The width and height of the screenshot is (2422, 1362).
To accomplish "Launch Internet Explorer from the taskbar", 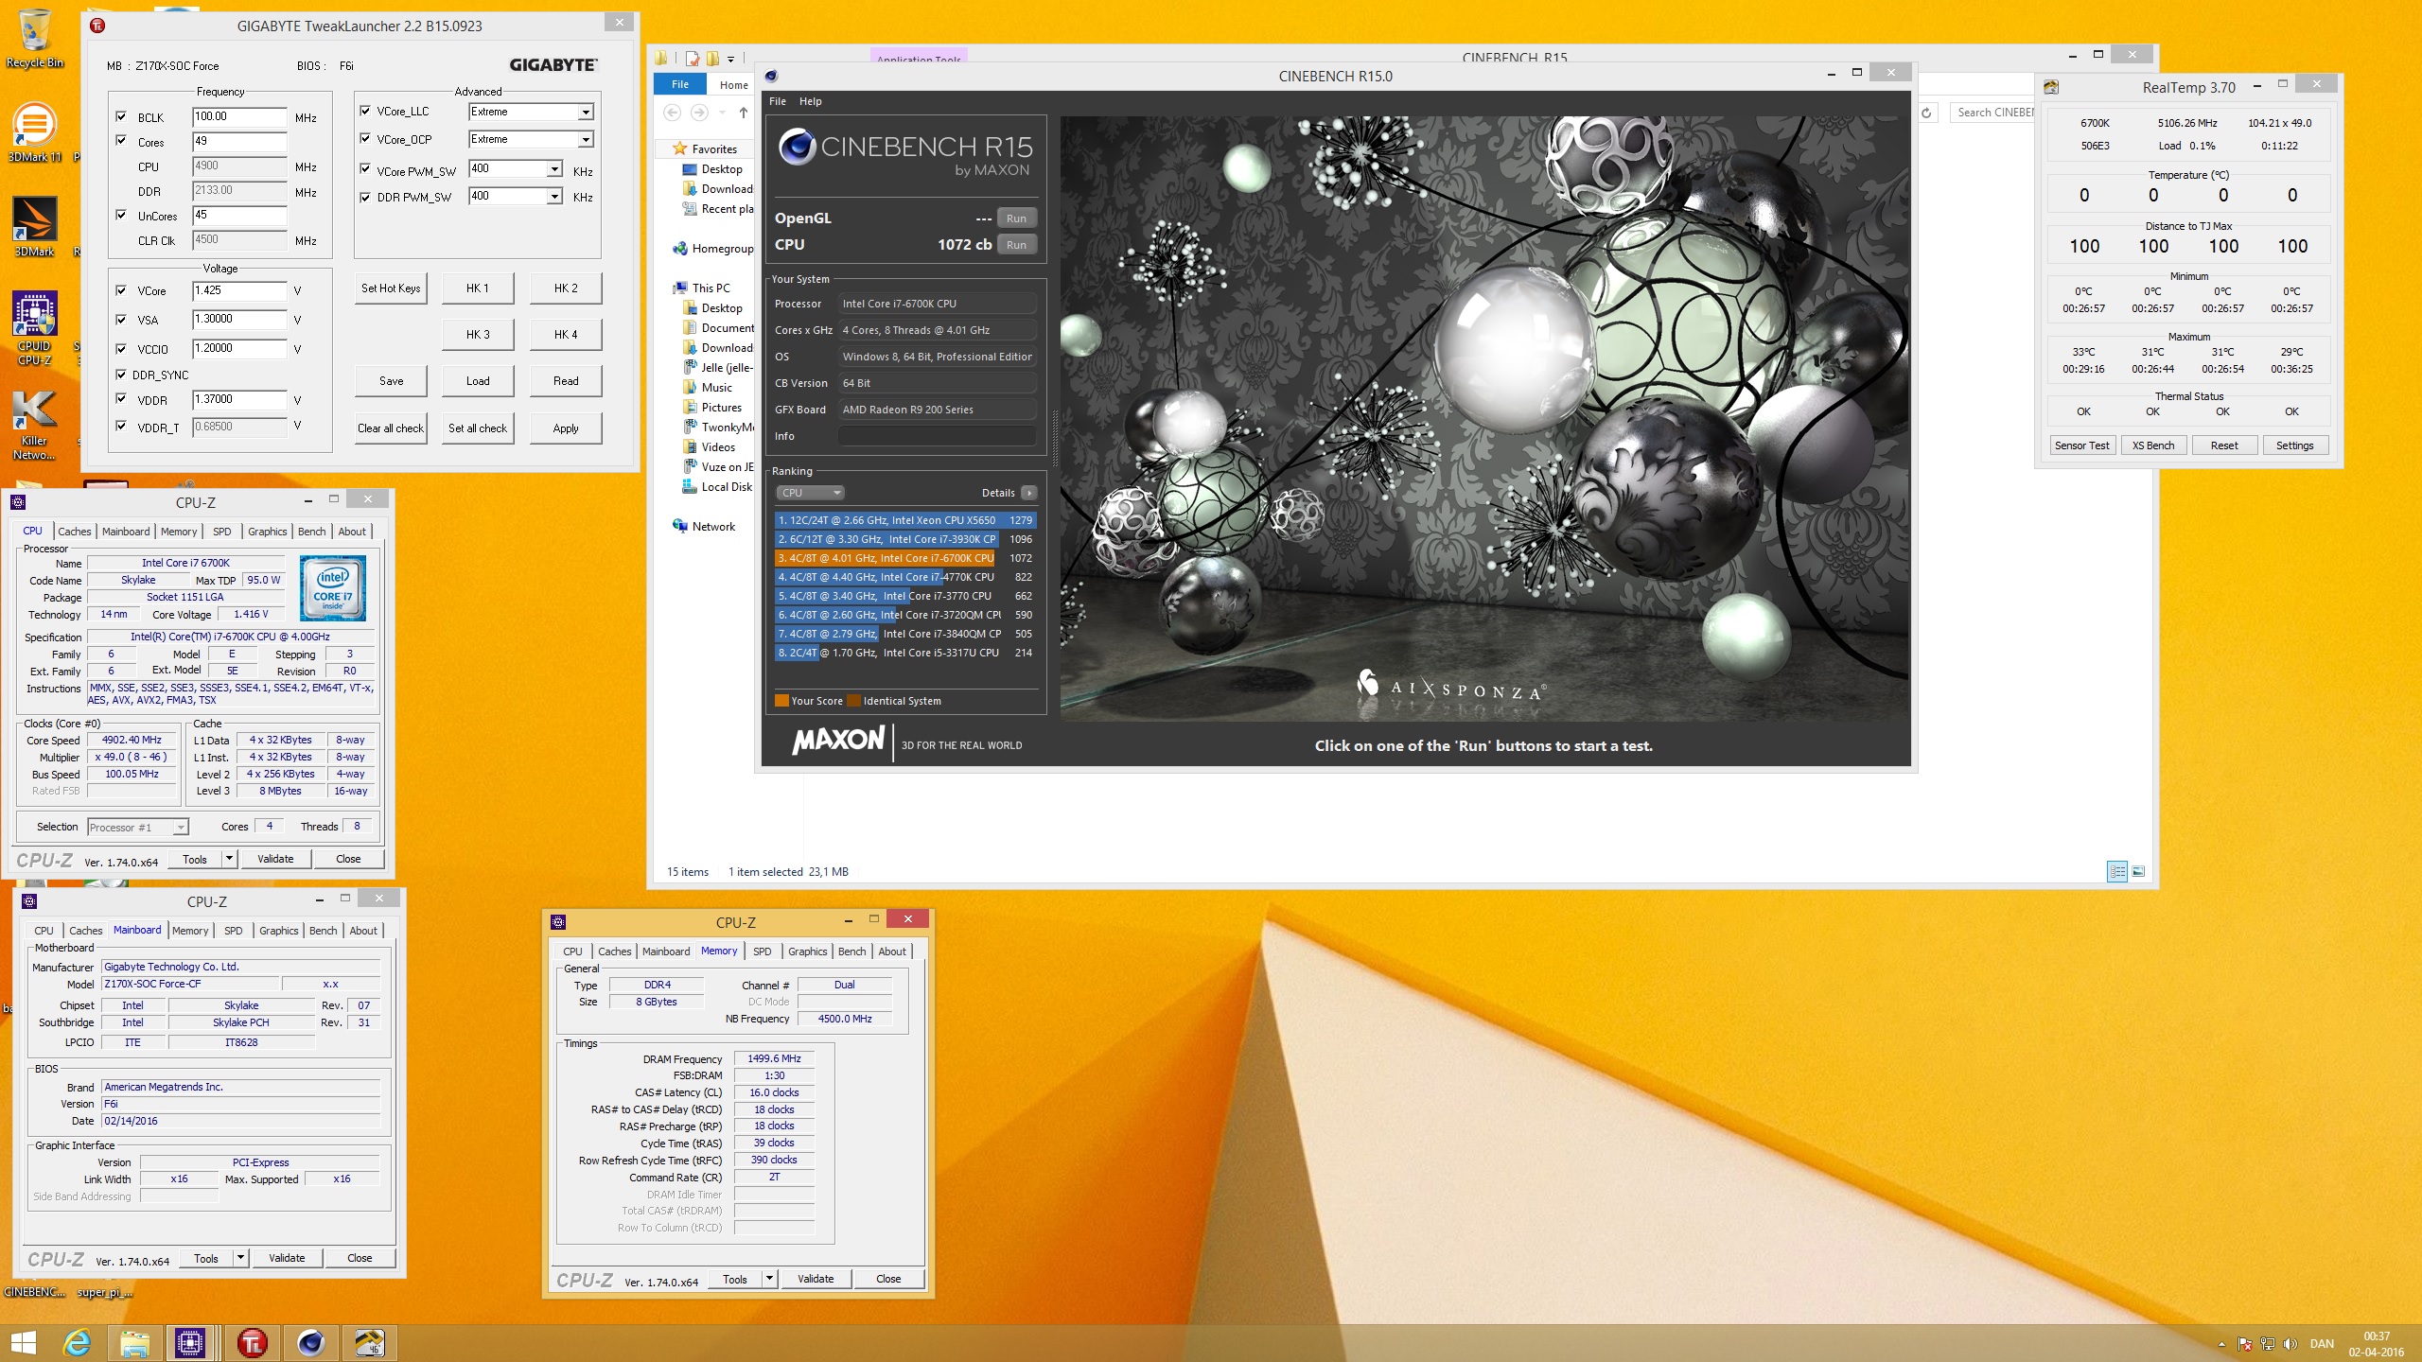I will pyautogui.click(x=76, y=1342).
